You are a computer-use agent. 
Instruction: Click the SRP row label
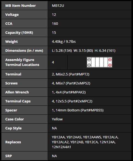8,156
